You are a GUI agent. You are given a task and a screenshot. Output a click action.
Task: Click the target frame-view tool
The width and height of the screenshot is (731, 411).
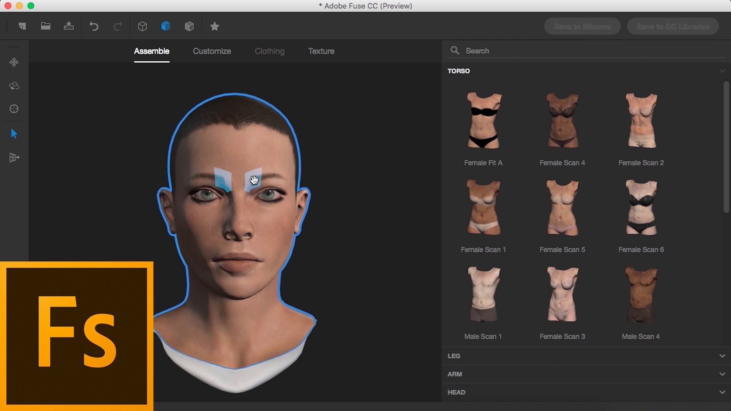14,109
